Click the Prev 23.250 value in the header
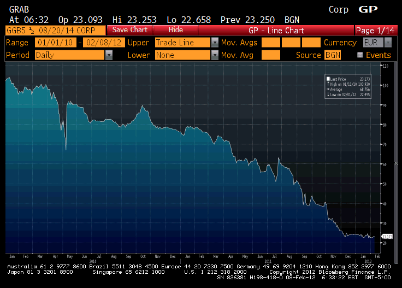 coord(247,20)
